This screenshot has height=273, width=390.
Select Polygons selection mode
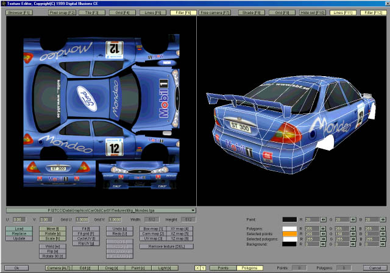[249, 268]
